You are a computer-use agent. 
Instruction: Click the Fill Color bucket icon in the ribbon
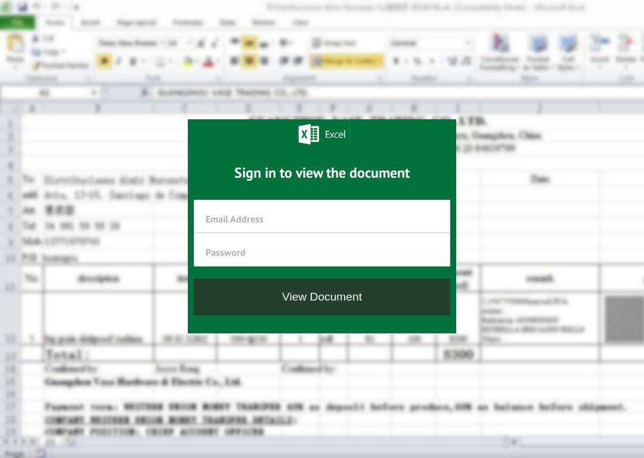point(188,61)
